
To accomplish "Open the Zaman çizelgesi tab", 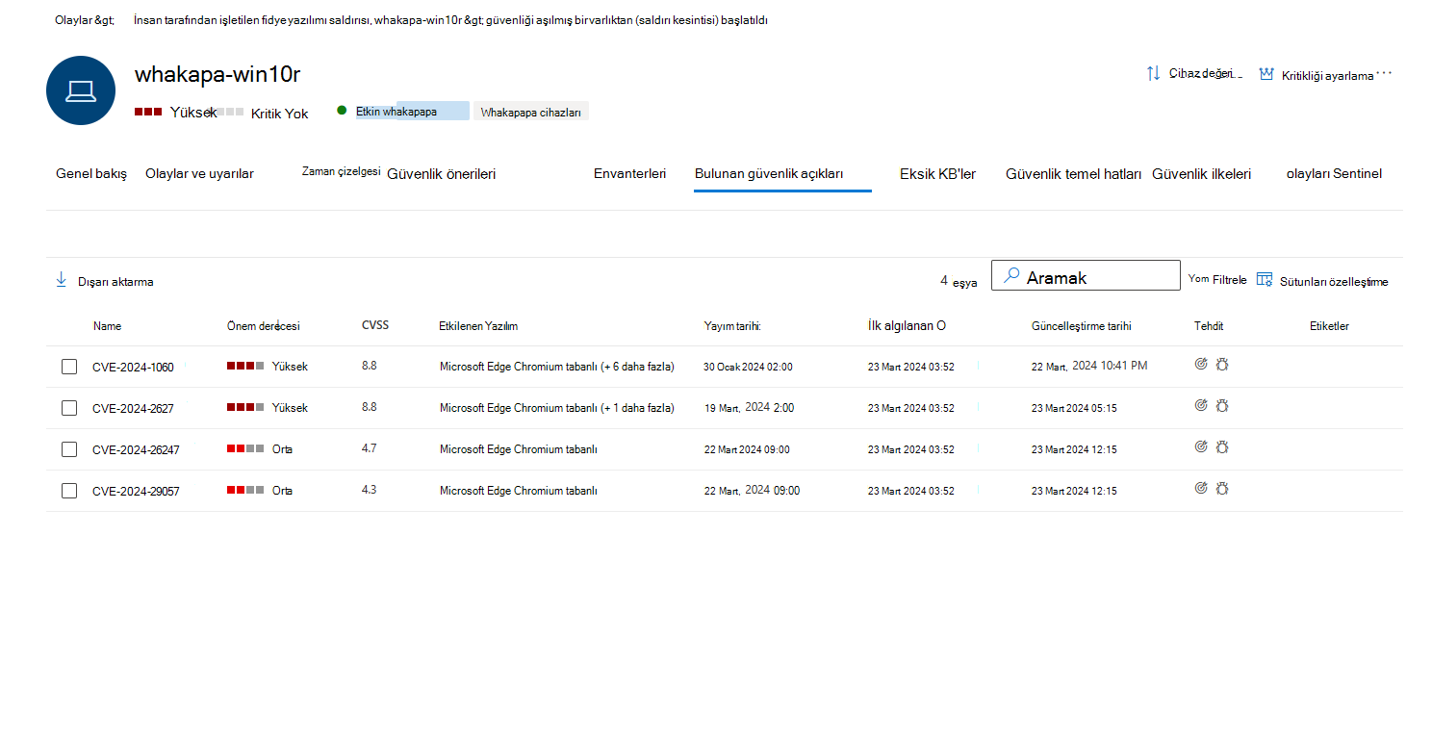I will click(x=342, y=171).
